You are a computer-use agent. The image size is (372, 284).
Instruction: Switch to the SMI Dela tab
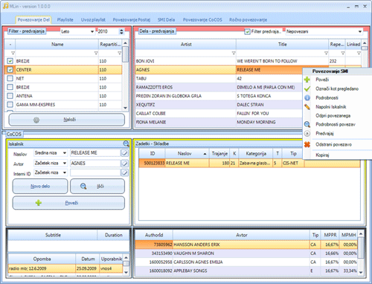pos(166,20)
